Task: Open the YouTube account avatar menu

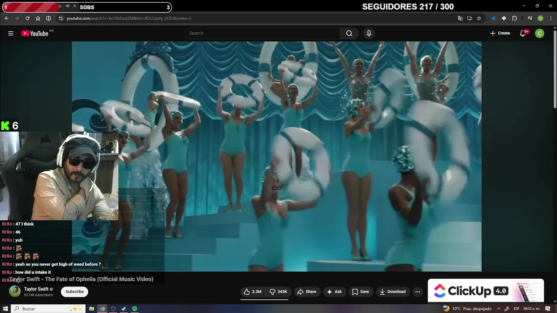Action: tap(540, 33)
